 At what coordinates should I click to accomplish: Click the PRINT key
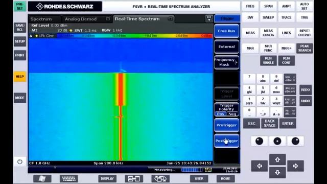[20, 55]
